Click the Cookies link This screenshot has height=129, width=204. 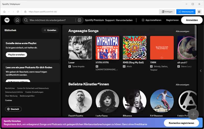(8, 100)
